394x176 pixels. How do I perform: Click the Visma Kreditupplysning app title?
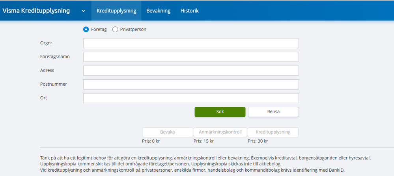click(36, 11)
